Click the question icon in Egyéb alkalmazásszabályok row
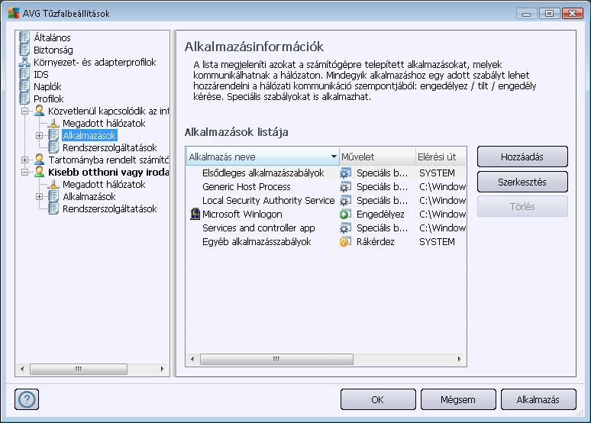The width and height of the screenshot is (591, 423). pyautogui.click(x=345, y=242)
